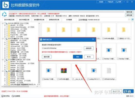
Task: Click the 06 KYLIN 删除文件 drive icon
Action: [7, 39]
